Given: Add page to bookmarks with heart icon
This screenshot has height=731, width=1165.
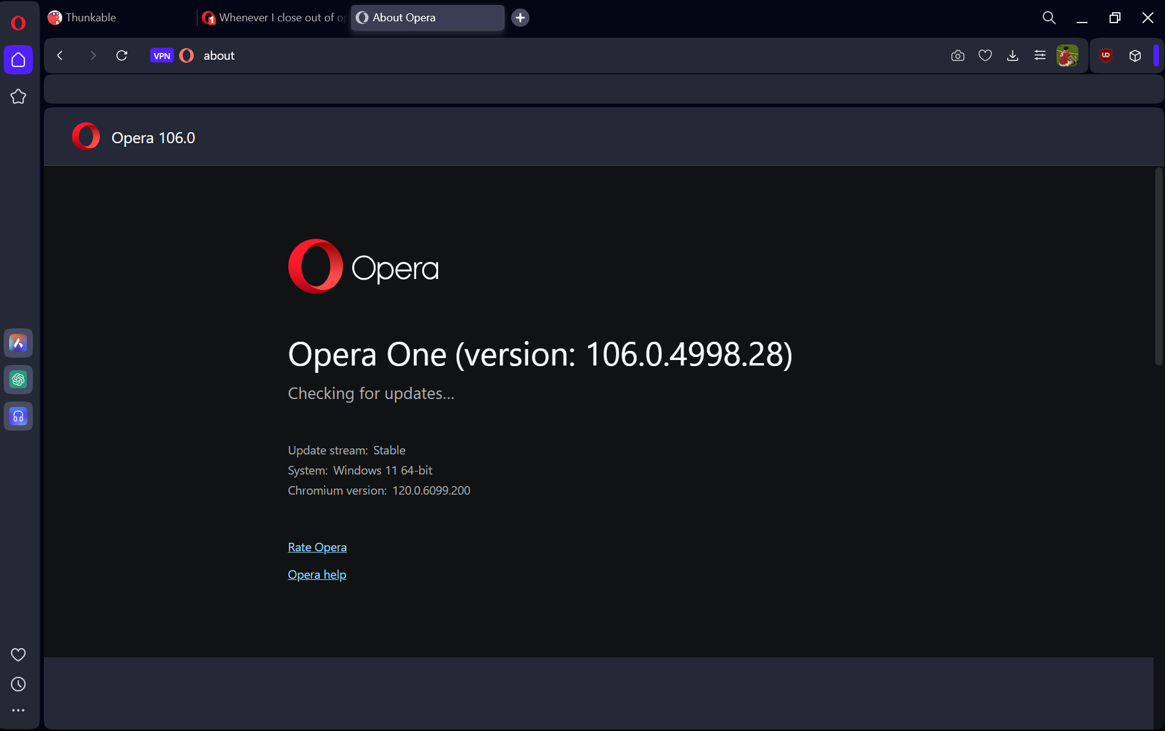Looking at the screenshot, I should [985, 55].
